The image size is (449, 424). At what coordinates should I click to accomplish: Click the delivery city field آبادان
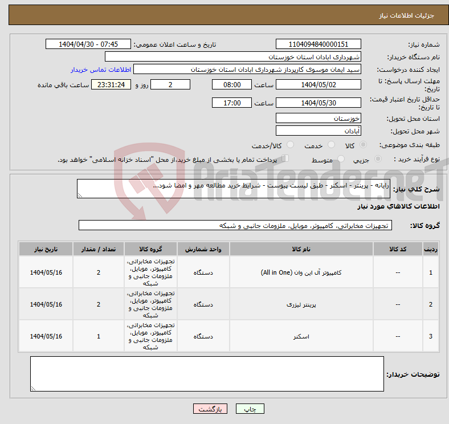tap(318, 131)
